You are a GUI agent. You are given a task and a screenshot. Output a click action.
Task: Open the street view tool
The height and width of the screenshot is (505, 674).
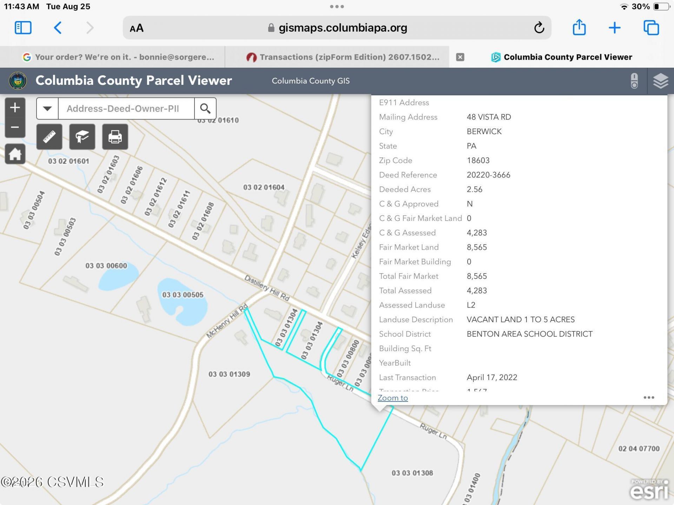634,81
